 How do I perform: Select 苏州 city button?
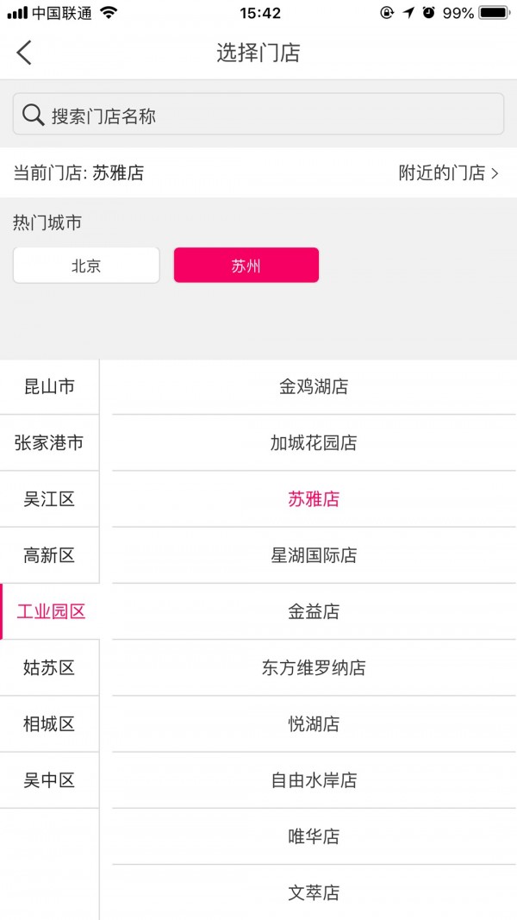pyautogui.click(x=246, y=266)
